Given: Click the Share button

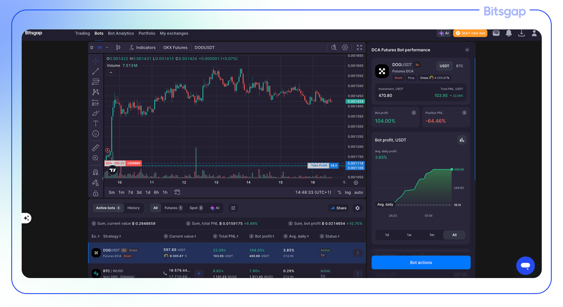Looking at the screenshot, I should pos(338,208).
